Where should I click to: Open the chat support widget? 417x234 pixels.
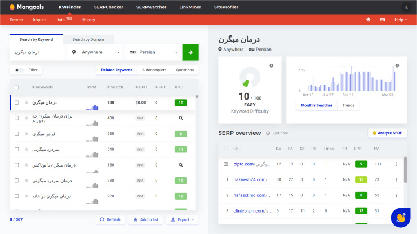pos(400,217)
